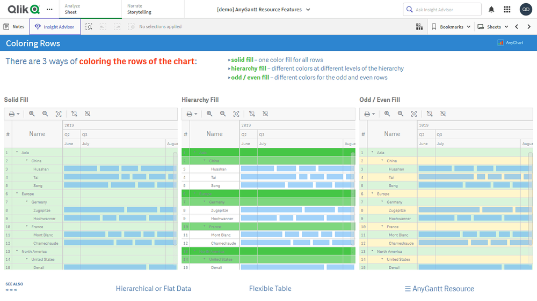Toggle the Insight Advisor panel
This screenshot has width=537, height=301.
54,27
